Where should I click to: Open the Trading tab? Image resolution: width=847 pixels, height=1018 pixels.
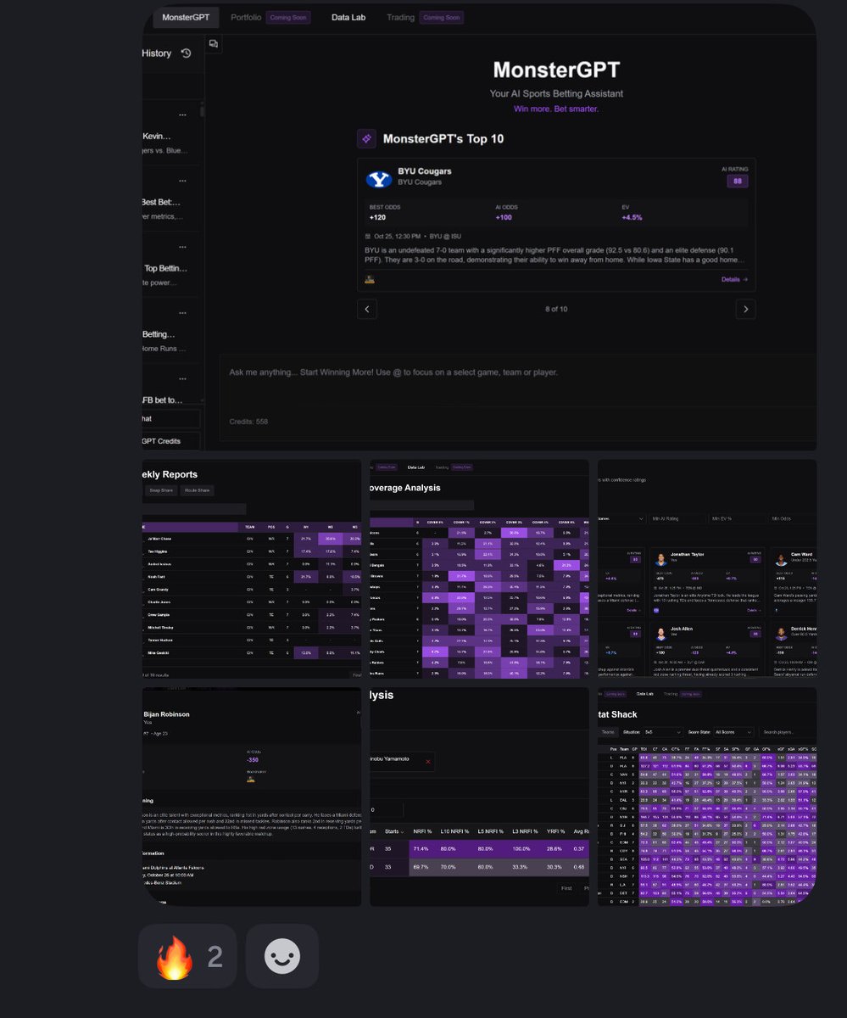click(401, 17)
